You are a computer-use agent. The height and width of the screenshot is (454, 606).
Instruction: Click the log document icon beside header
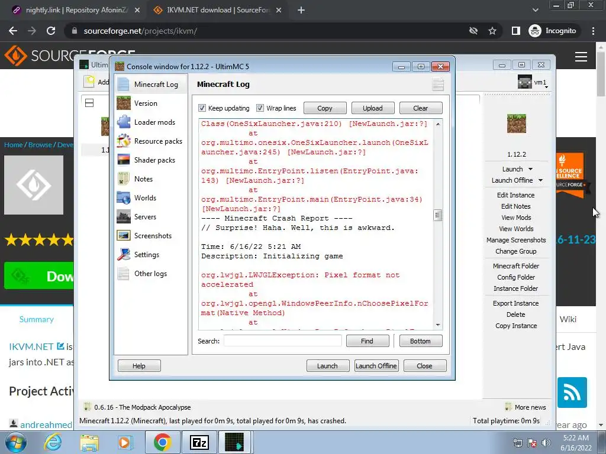438,84
